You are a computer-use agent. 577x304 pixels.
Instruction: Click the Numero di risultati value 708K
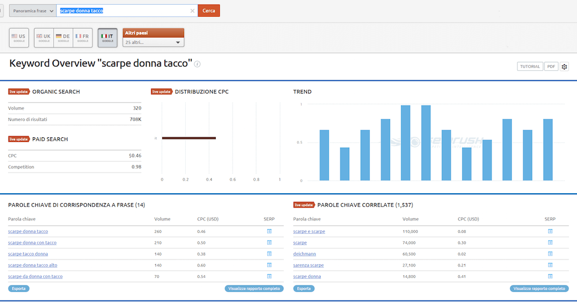click(136, 119)
